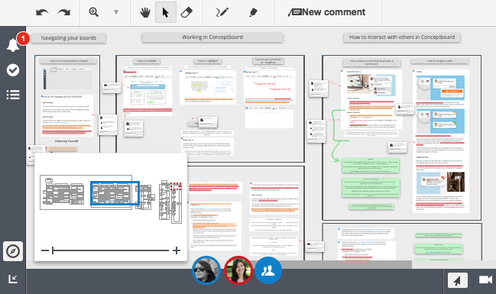Click 'How to interact with others in Conceptboard' heading
This screenshot has height=294, width=496.
pos(402,37)
